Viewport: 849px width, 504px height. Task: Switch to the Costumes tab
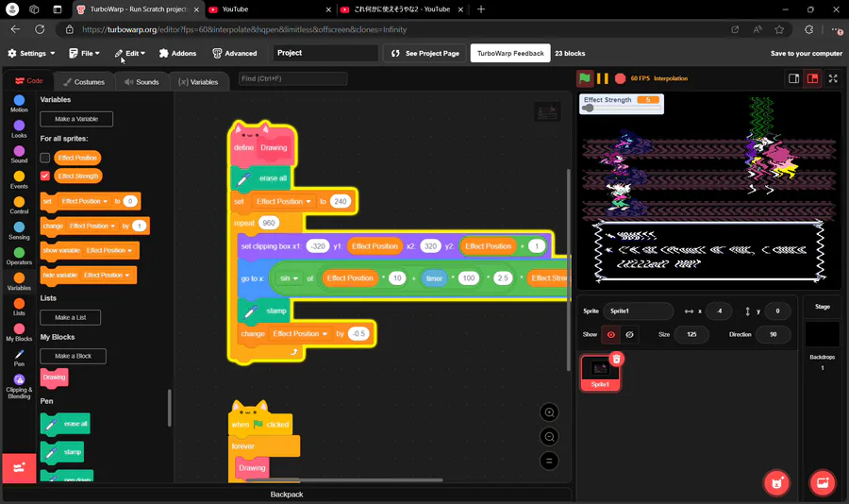coord(84,82)
